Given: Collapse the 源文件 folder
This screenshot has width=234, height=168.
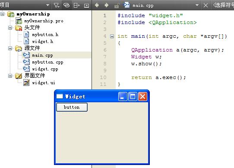Looking at the screenshot, I should (x=10, y=48).
